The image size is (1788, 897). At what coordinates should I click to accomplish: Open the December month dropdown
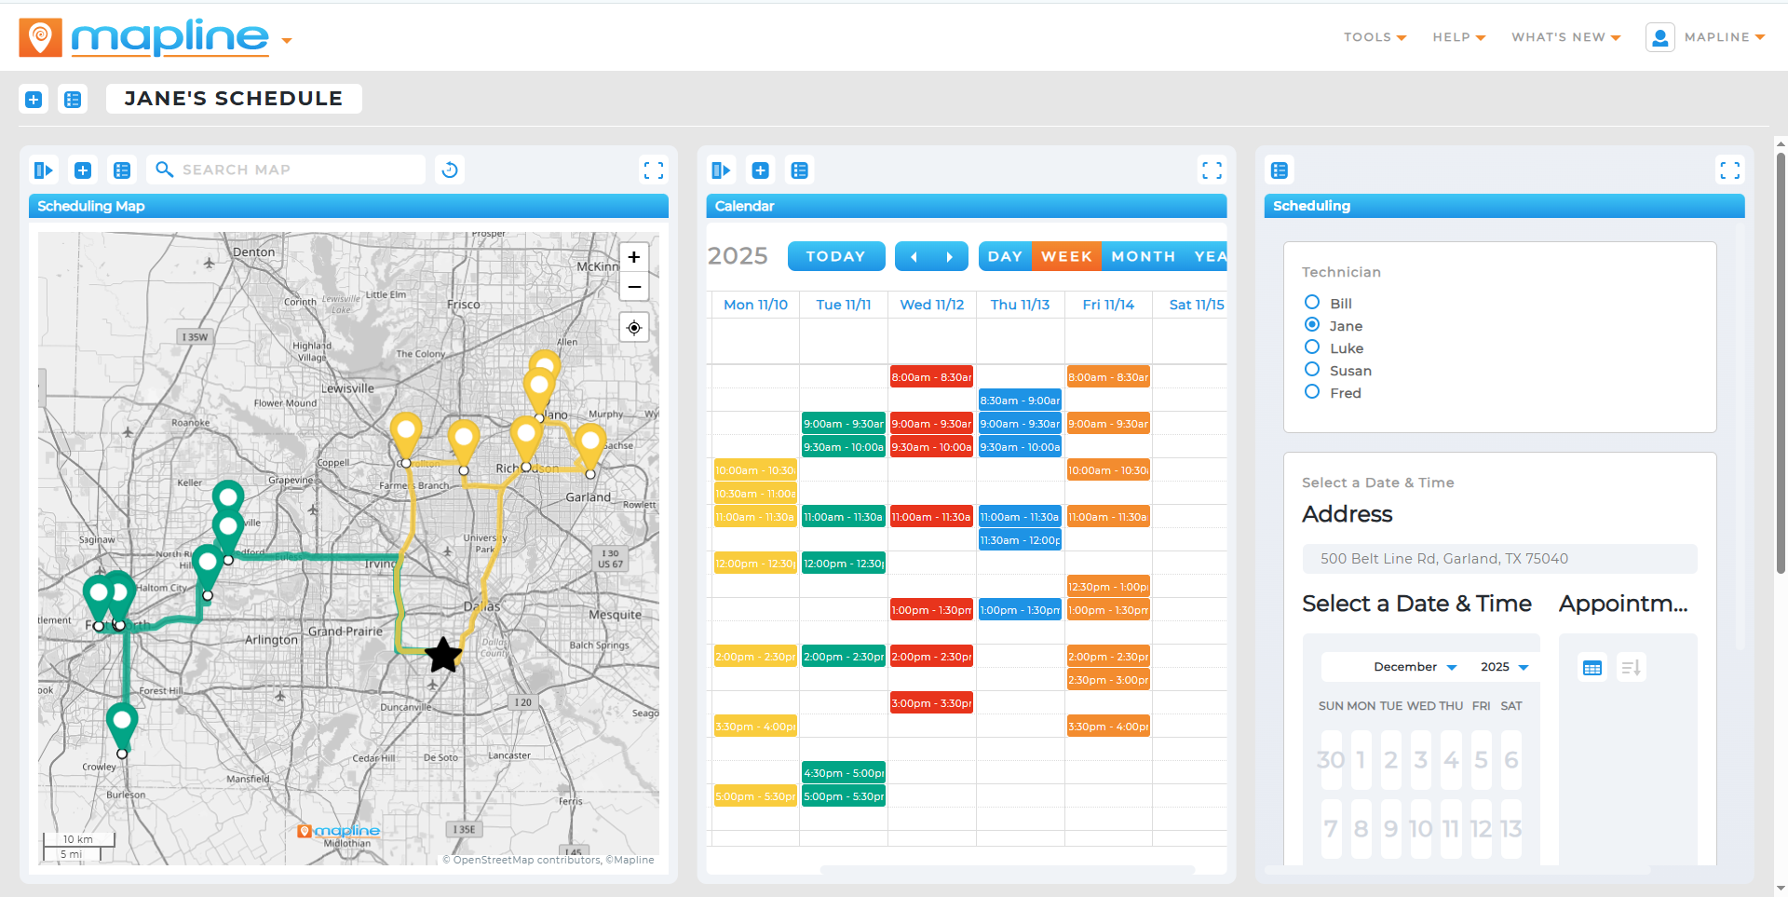1415,666
